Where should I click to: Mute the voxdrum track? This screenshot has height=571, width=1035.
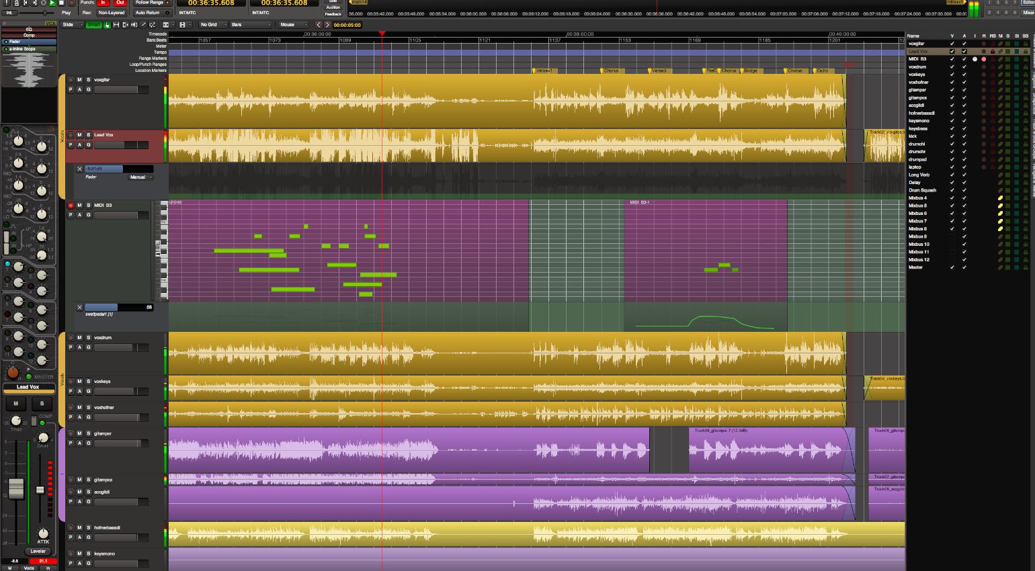(x=79, y=338)
